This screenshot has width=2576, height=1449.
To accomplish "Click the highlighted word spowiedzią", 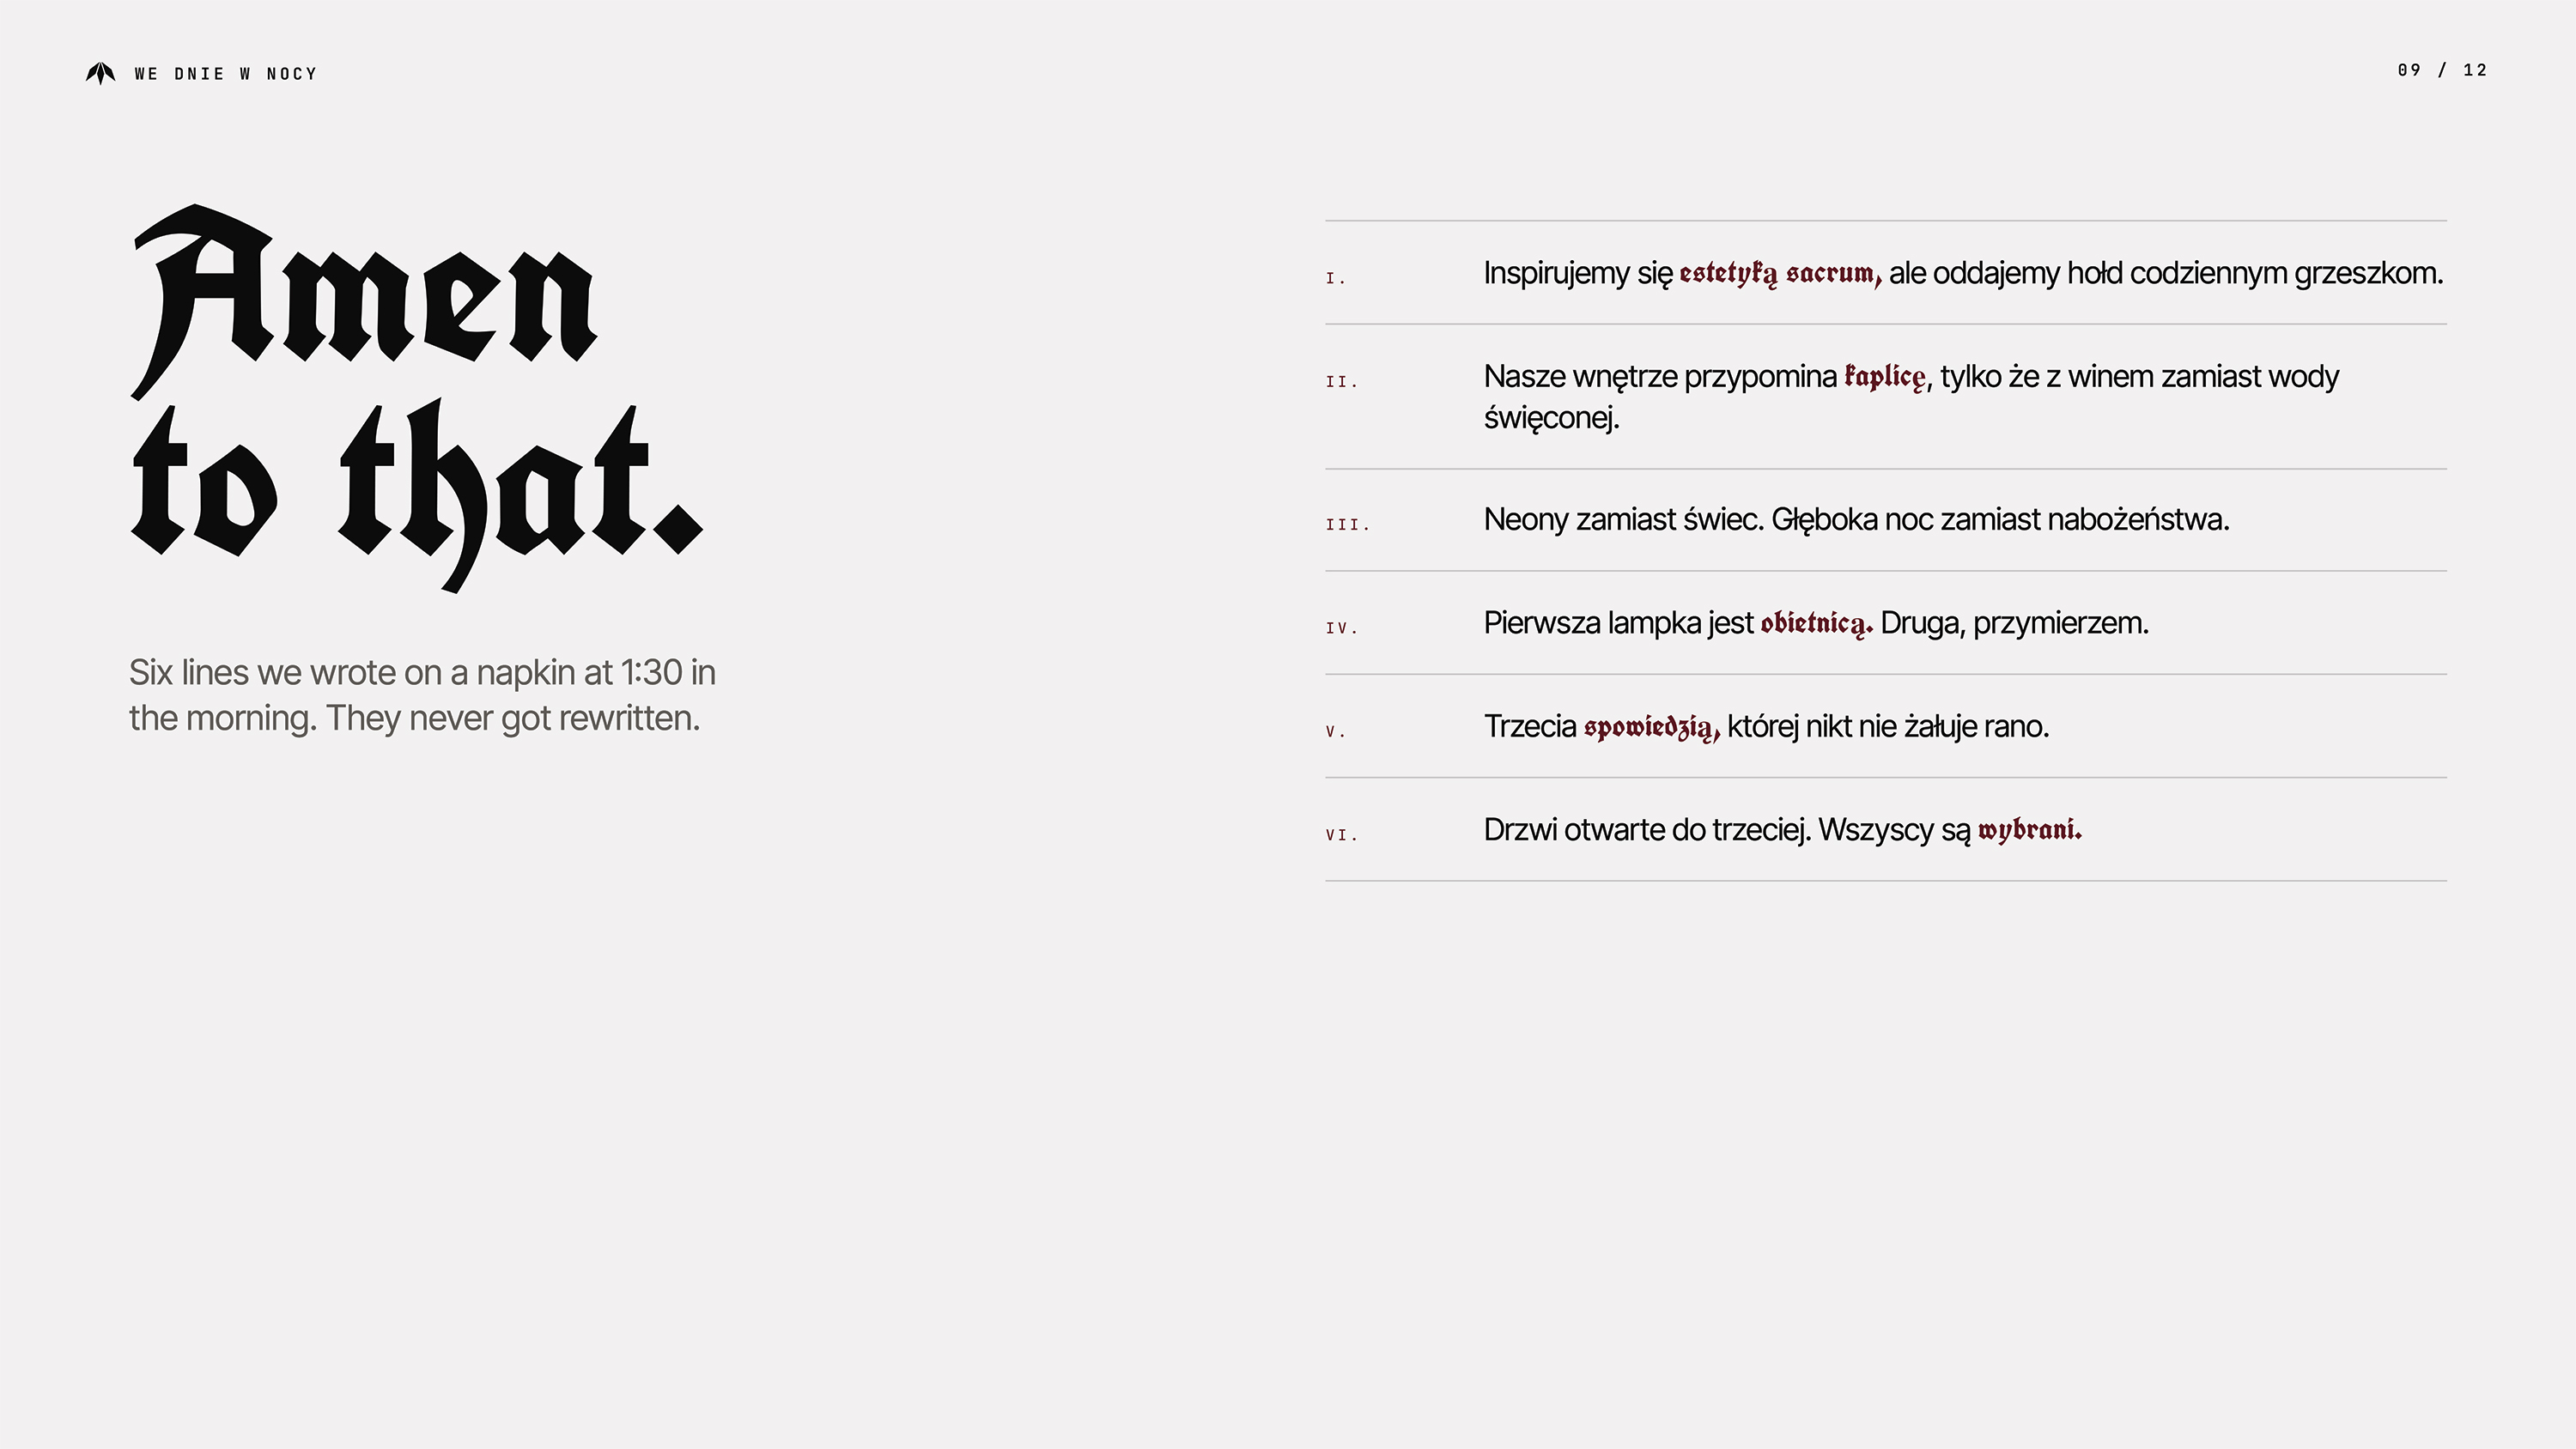I will [x=1652, y=727].
